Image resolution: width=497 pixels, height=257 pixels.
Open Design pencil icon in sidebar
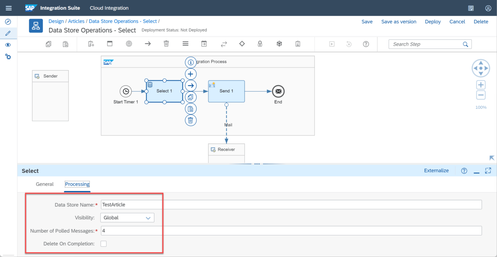(8, 33)
